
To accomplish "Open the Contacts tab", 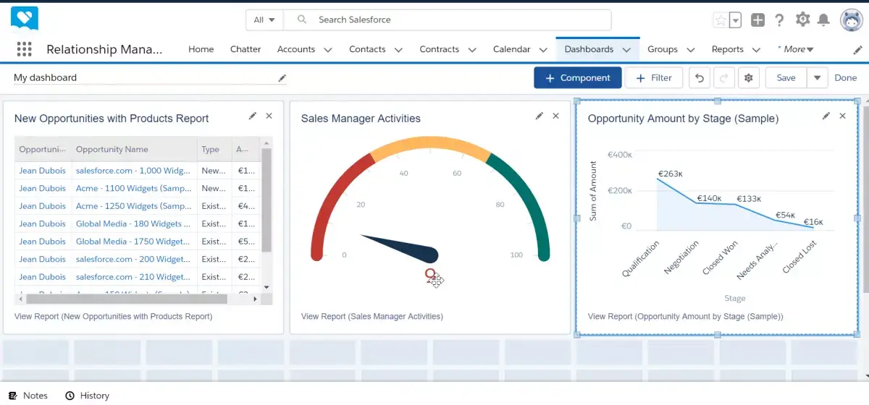I will pos(367,49).
